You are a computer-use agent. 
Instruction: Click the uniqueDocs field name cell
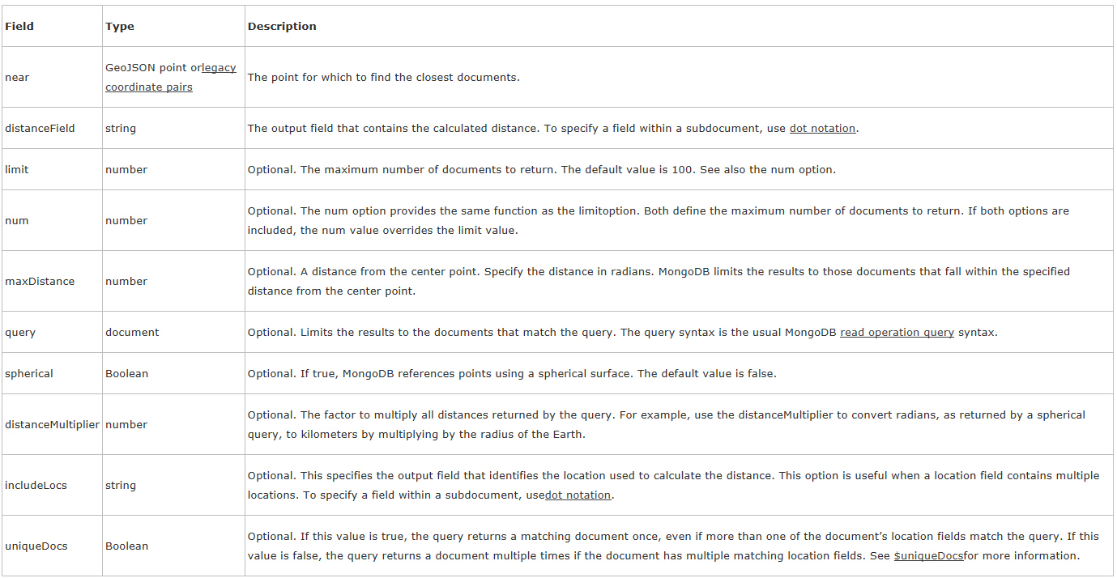[x=52, y=546]
